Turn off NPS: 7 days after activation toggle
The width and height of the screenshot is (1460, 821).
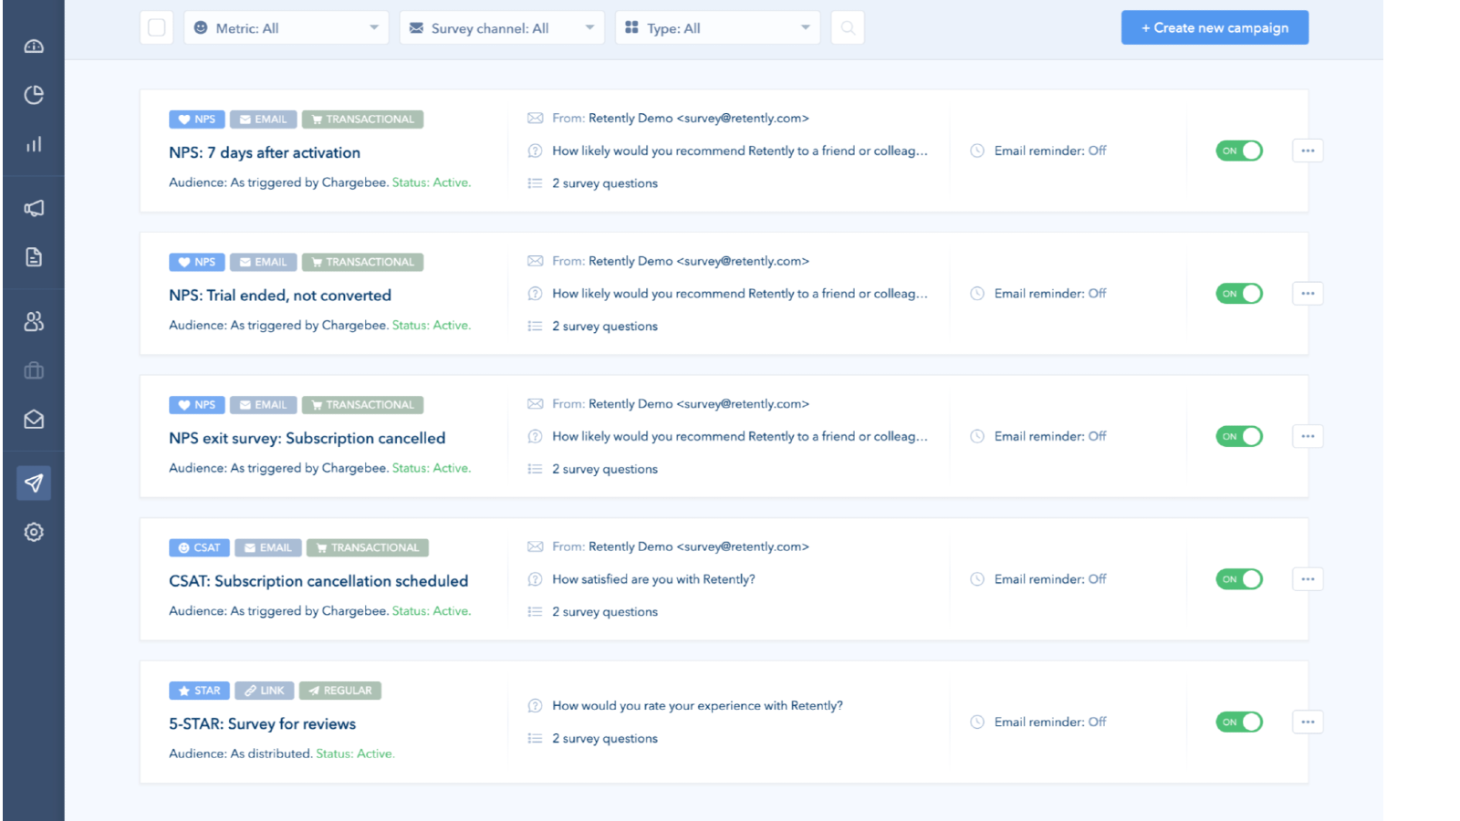pyautogui.click(x=1238, y=151)
